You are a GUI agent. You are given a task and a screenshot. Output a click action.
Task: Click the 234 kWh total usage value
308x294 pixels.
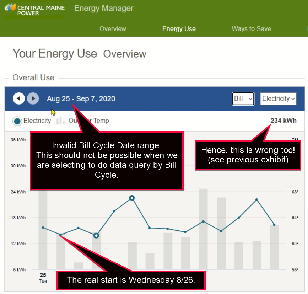pyautogui.click(x=283, y=121)
